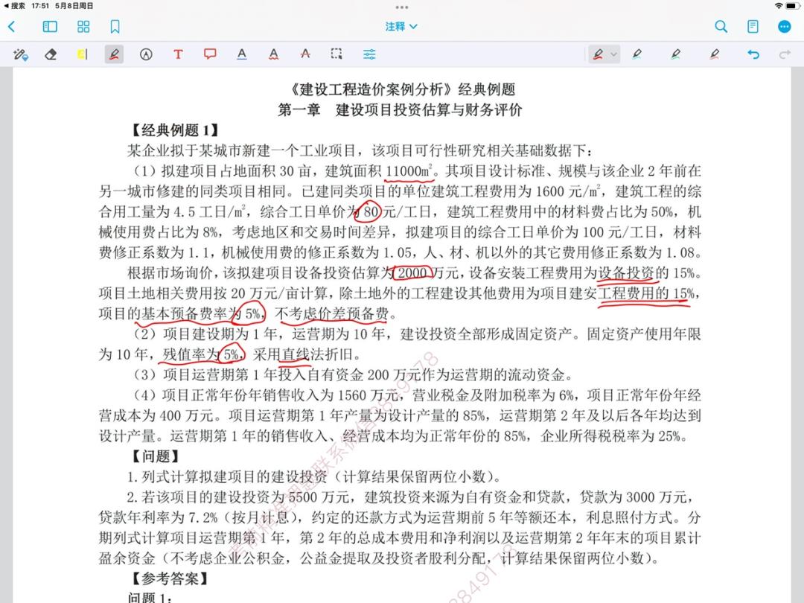804x603 pixels.
Task: Open the document notes panel
Action: [752, 26]
